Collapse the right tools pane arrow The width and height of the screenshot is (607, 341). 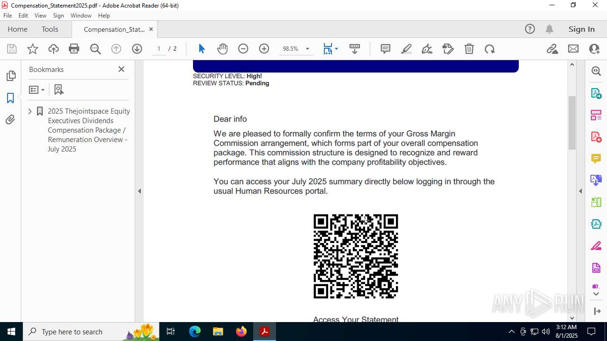click(x=580, y=191)
